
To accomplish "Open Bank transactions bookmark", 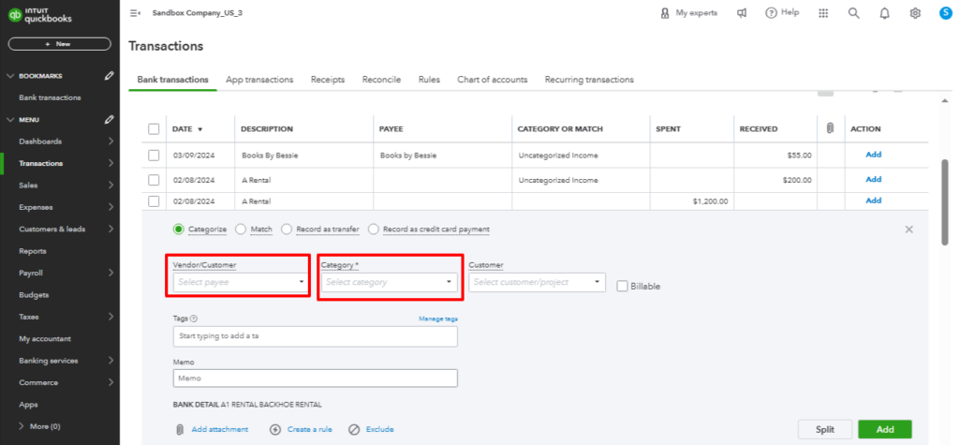I will [x=50, y=97].
